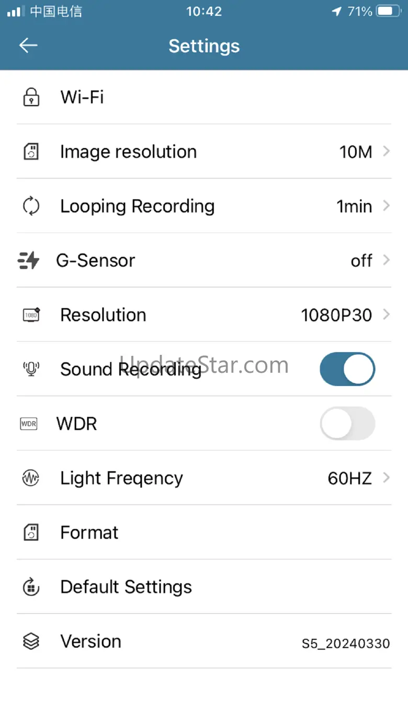Open the 1080P30 Resolution chevron
The width and height of the screenshot is (408, 726).
tap(386, 315)
